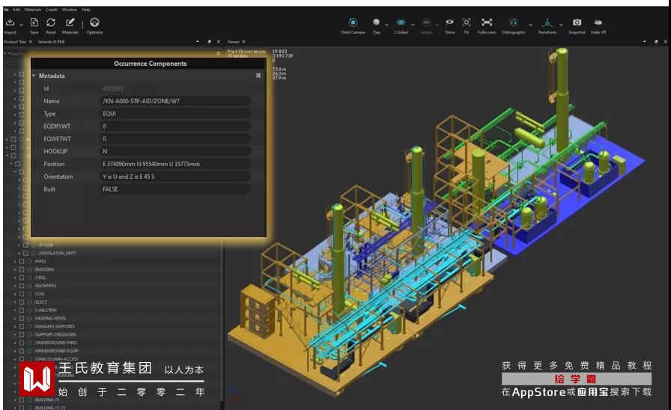
Task: Click the Reset toolbar icon
Action: click(51, 22)
